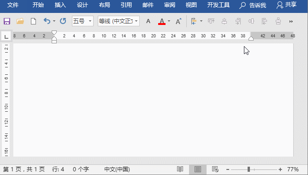Switch to the 插入 tab
This screenshot has height=175, width=308.
(x=60, y=5)
